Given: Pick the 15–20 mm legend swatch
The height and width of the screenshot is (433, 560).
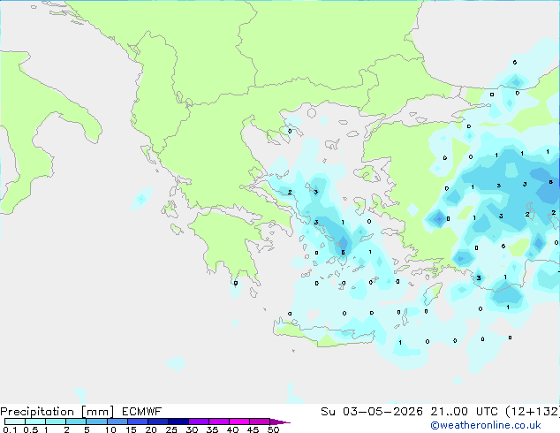Looking at the screenshot, I should 138,422.
